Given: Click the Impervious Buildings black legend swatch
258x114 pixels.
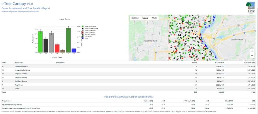Looking at the screenshot, I should click(x=83, y=28).
